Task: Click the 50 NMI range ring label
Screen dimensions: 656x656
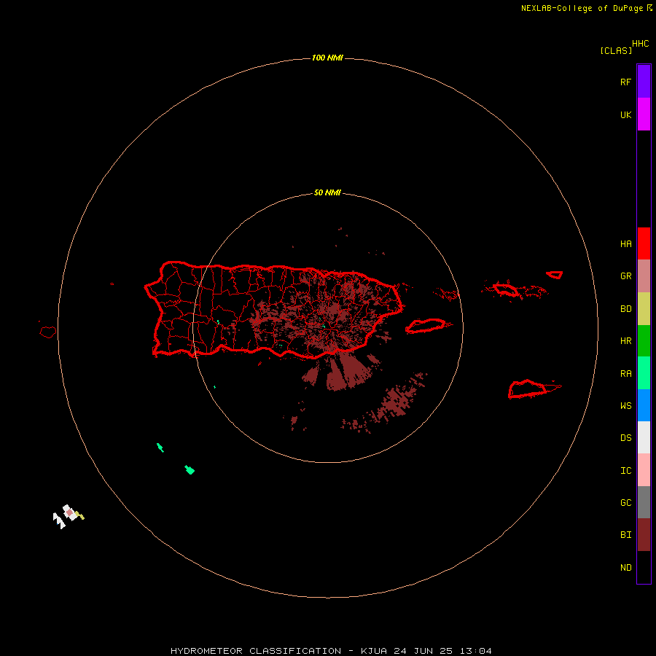Action: (x=327, y=193)
